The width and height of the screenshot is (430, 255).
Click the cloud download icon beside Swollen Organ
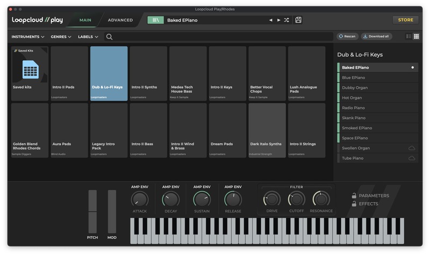412,148
